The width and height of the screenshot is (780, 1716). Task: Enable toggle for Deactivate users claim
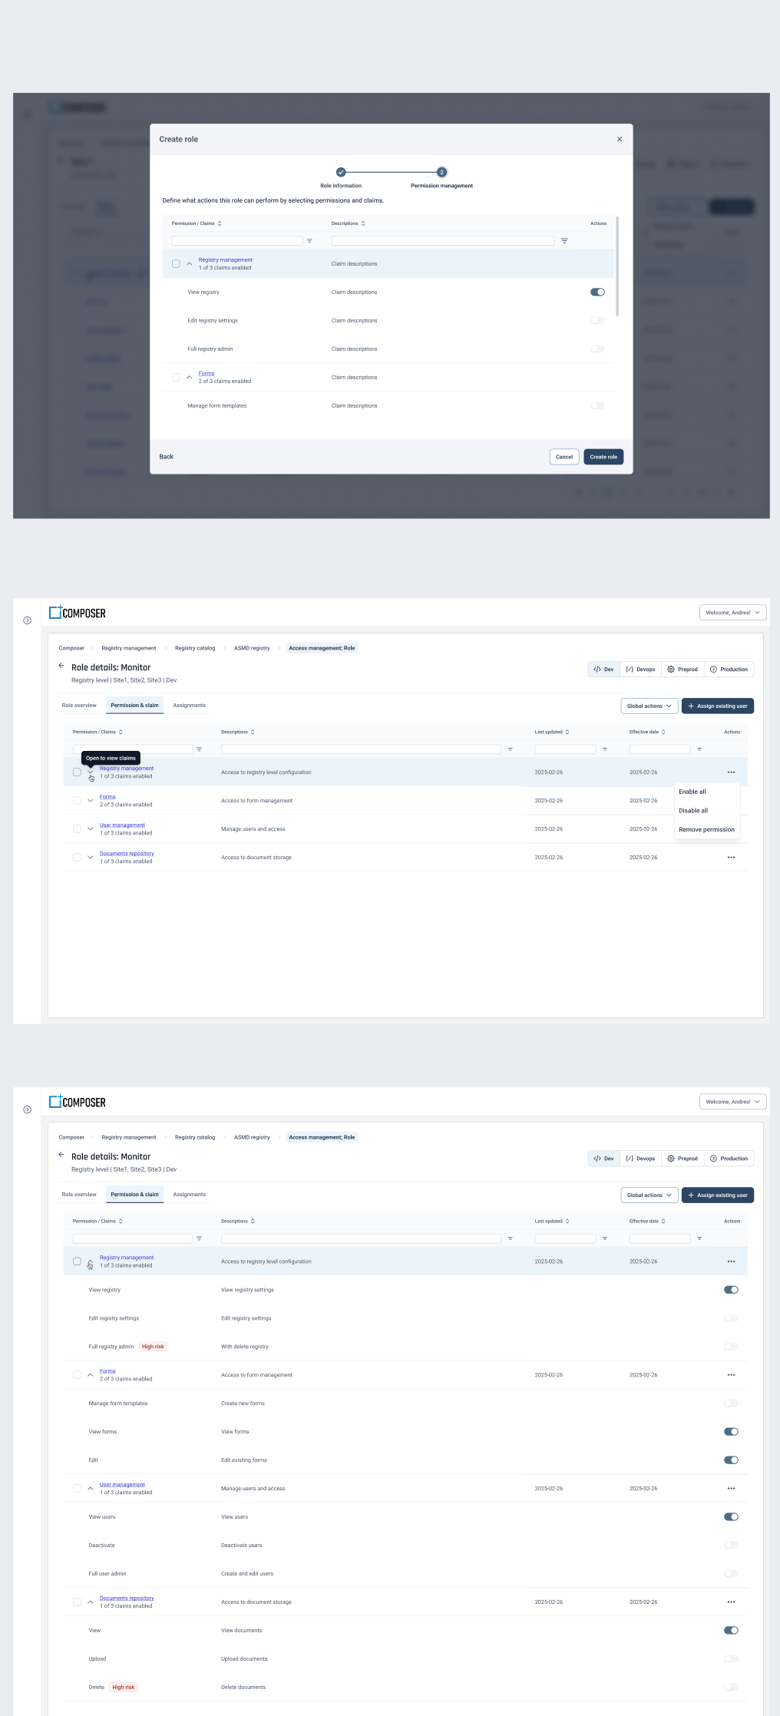click(x=731, y=1546)
